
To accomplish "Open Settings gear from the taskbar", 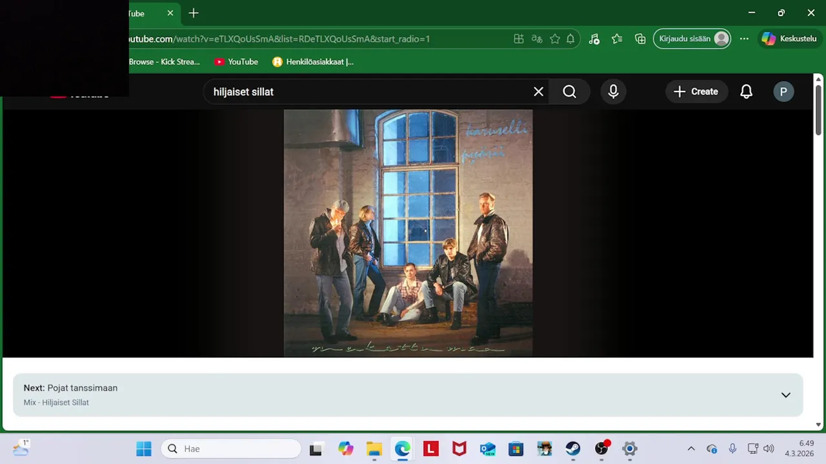I will pyautogui.click(x=630, y=449).
